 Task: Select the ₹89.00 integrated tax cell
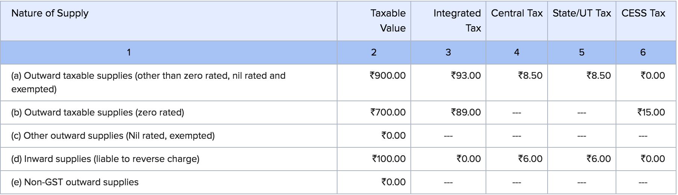point(466,112)
